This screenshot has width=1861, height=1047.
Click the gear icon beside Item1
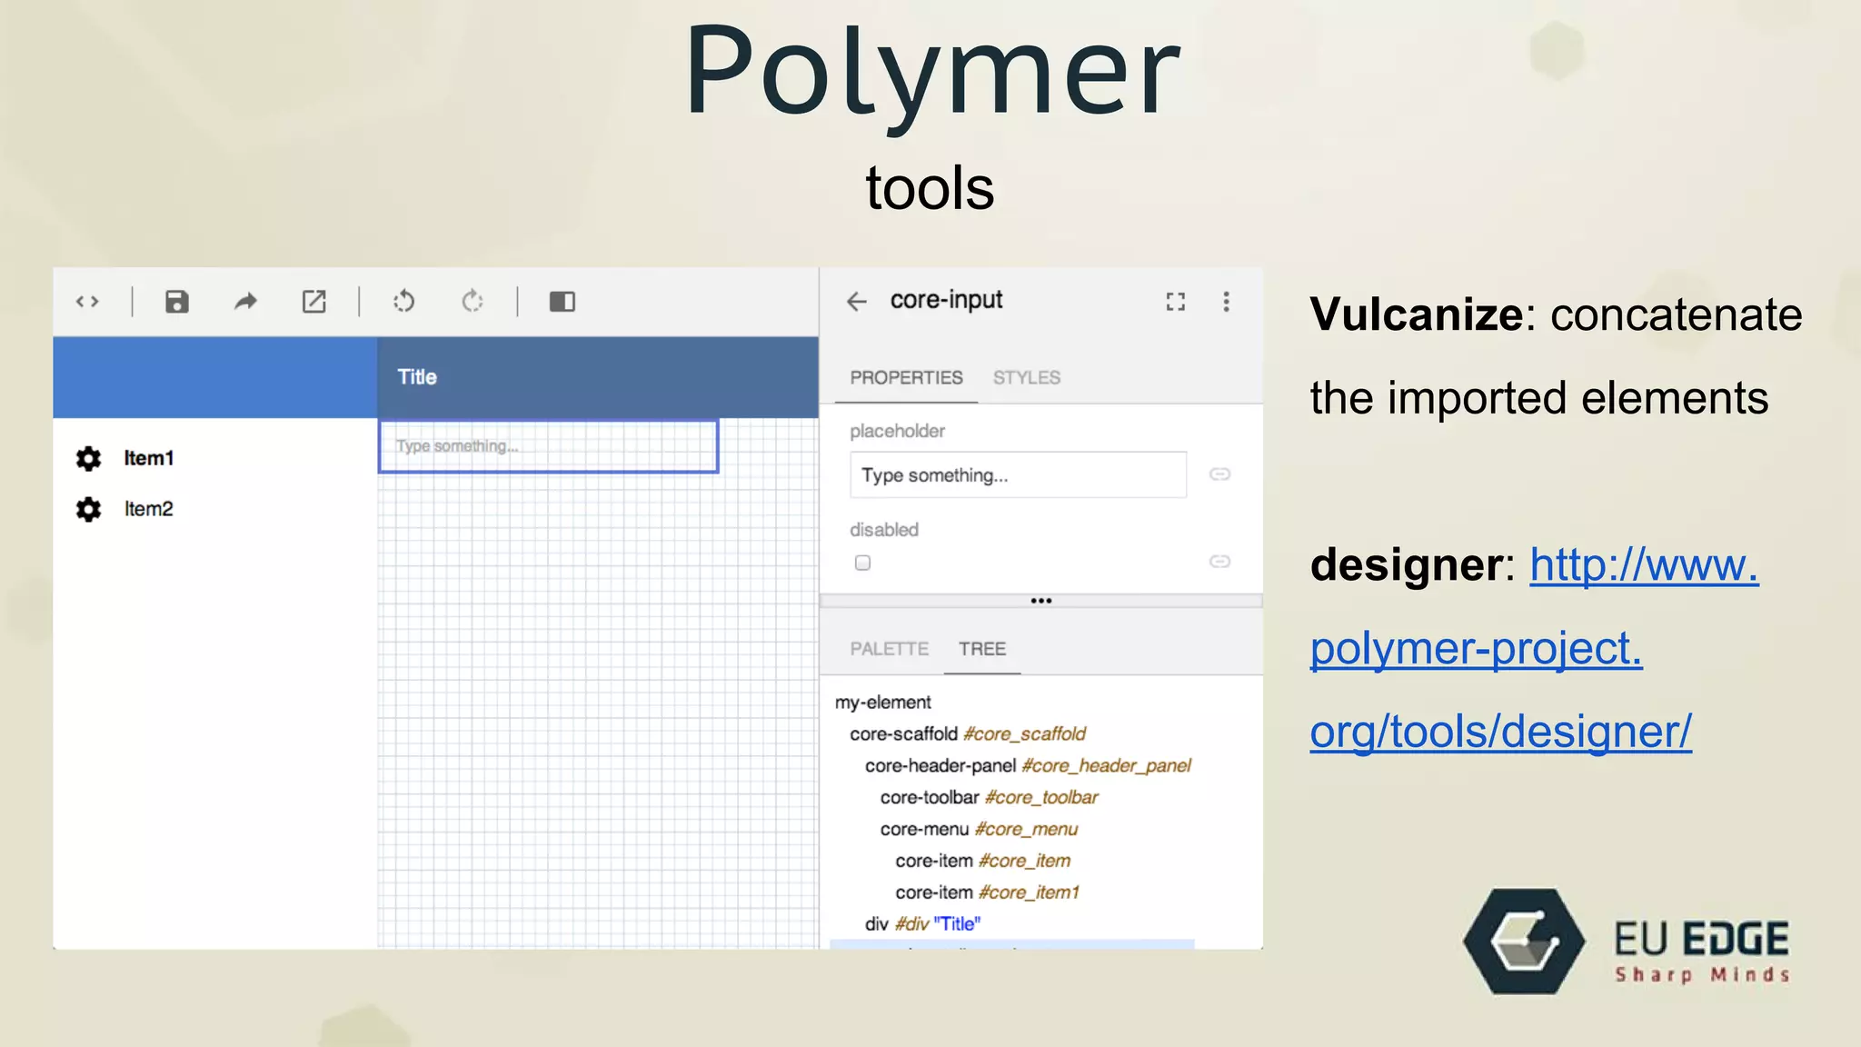pos(88,459)
